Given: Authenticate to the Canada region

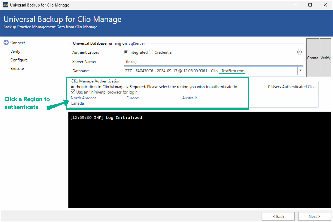Looking at the screenshot, I should [77, 103].
